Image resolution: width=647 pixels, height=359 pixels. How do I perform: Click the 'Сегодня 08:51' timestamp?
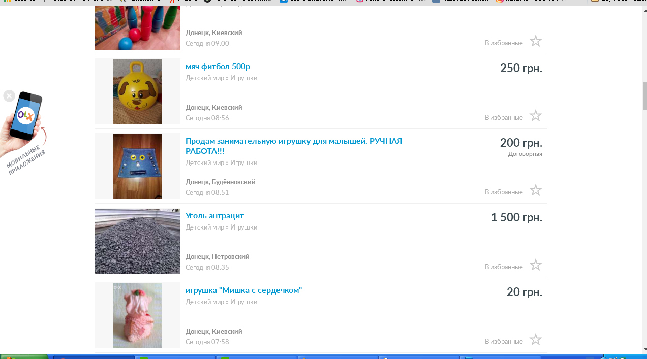tap(207, 192)
